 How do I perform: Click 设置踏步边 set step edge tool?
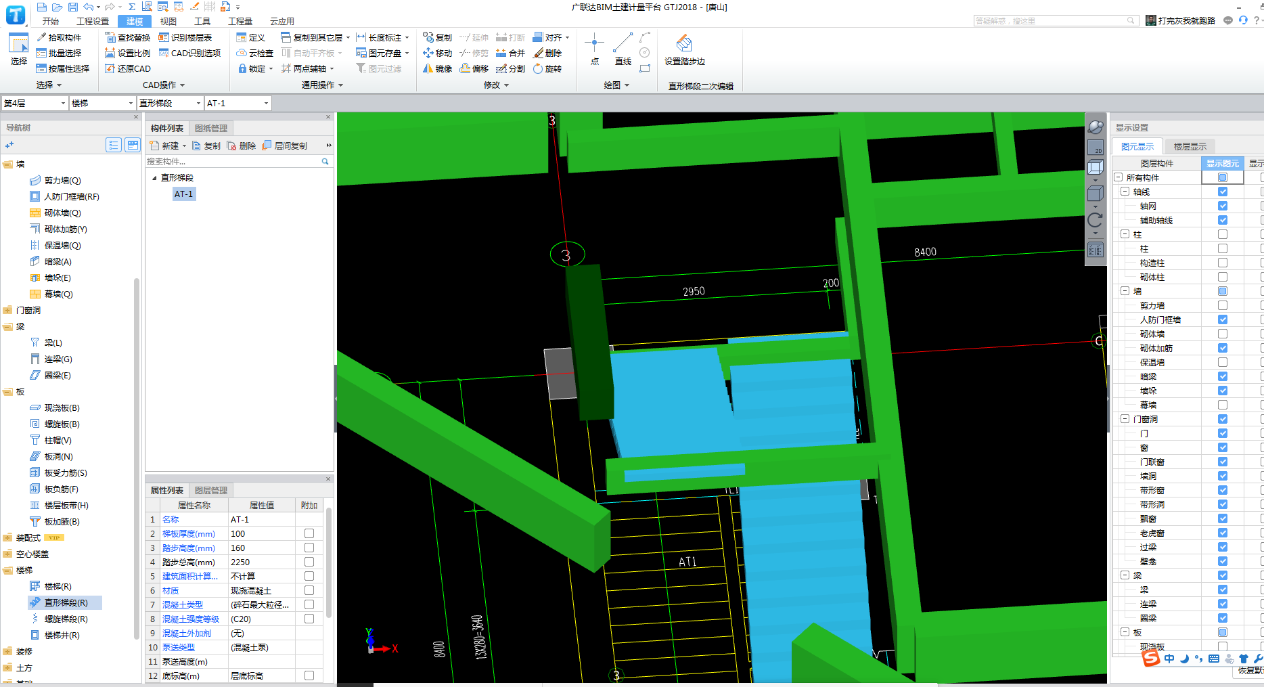(x=684, y=49)
